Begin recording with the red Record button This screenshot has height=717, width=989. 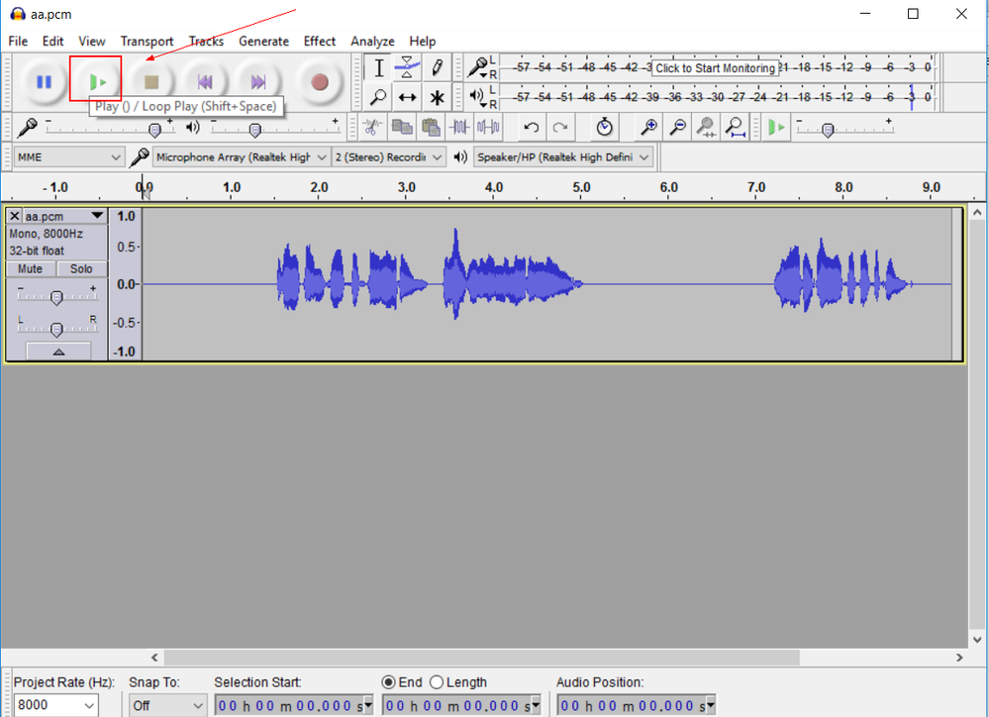[x=320, y=81]
